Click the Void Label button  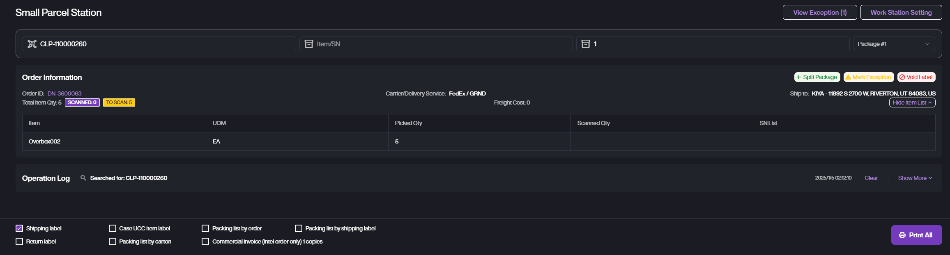916,77
